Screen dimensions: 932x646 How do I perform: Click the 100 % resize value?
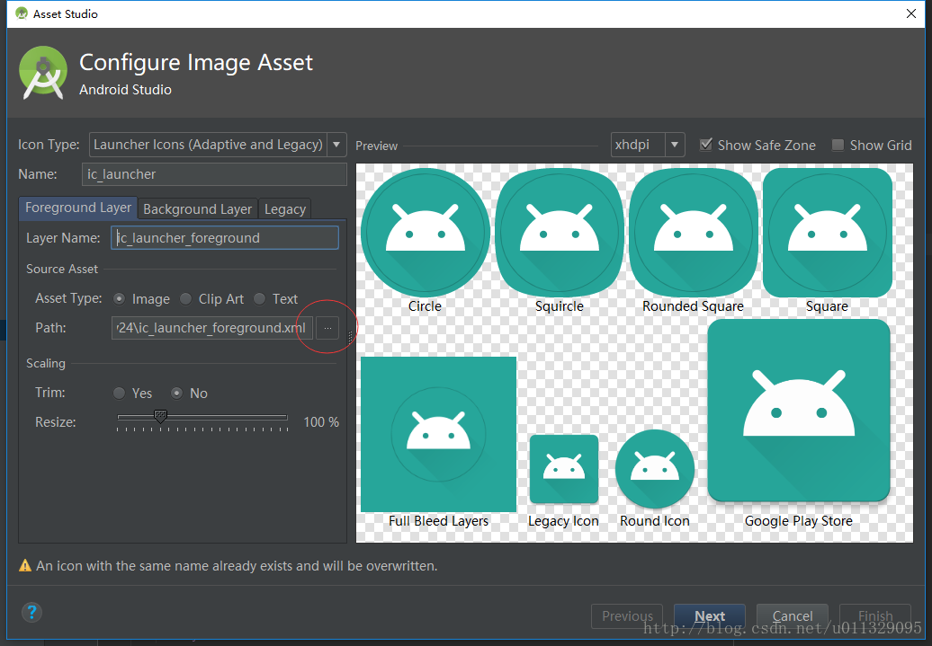coord(321,422)
